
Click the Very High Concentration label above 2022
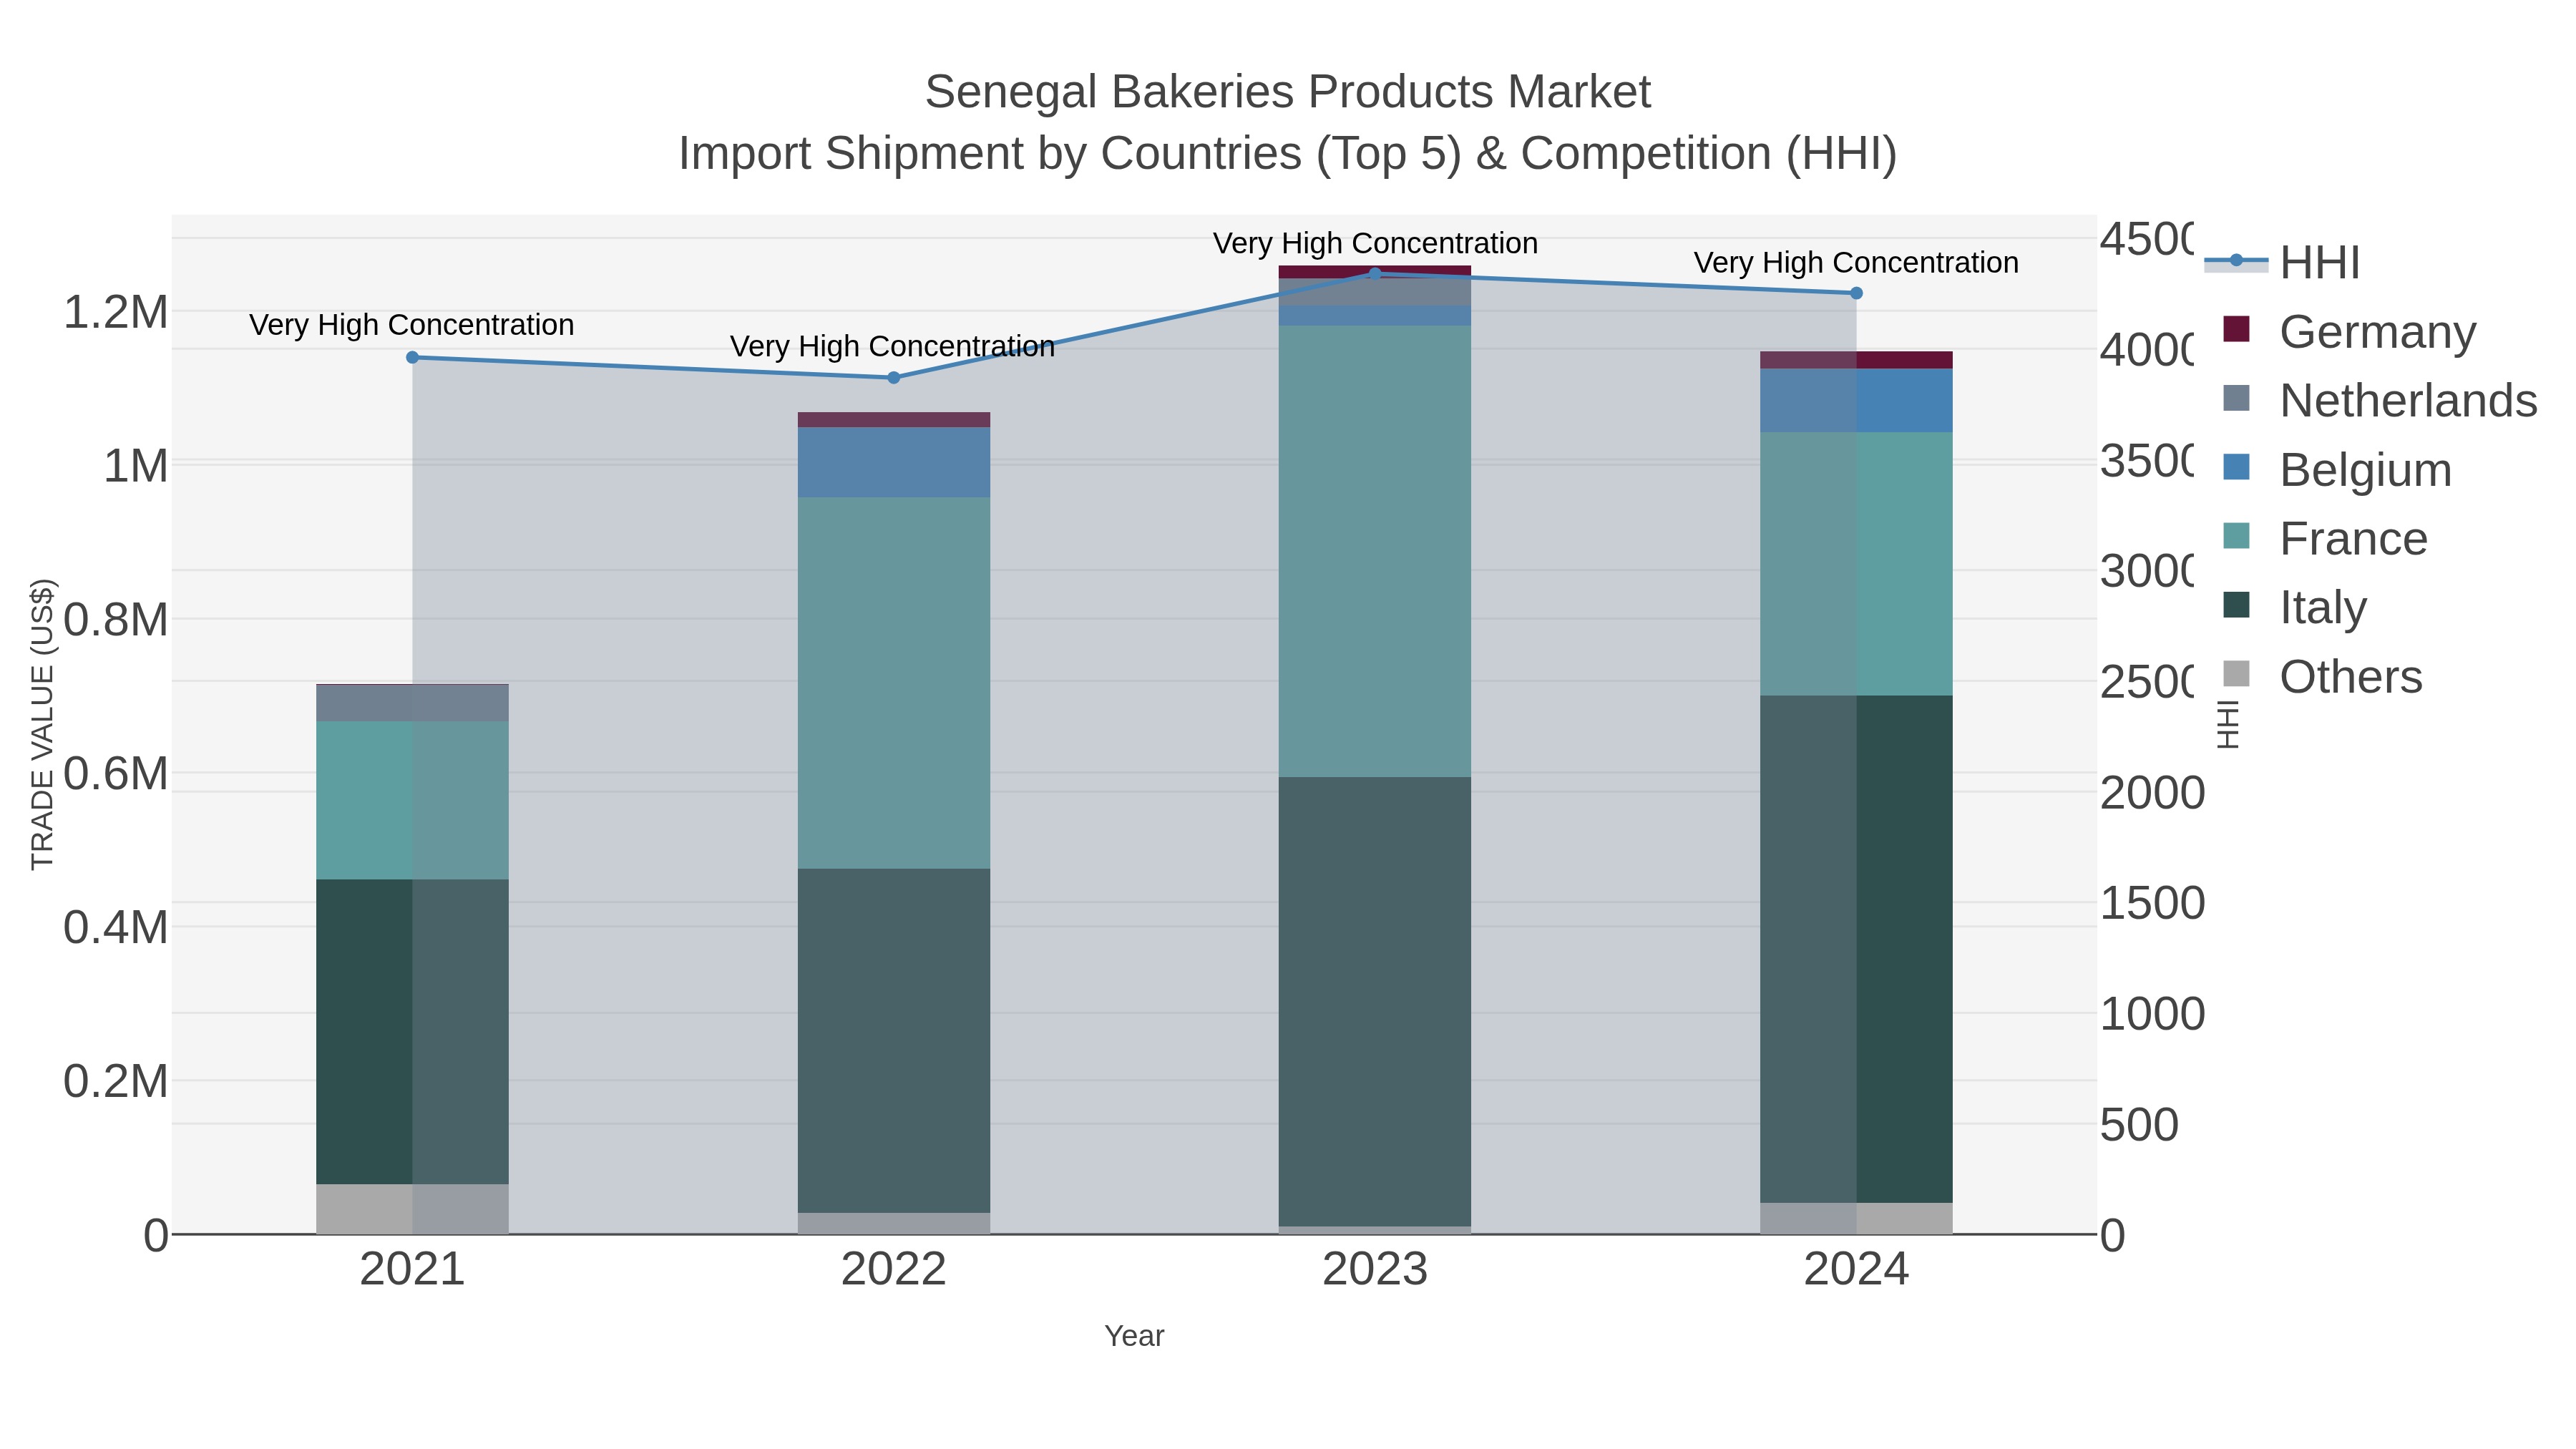click(x=893, y=346)
